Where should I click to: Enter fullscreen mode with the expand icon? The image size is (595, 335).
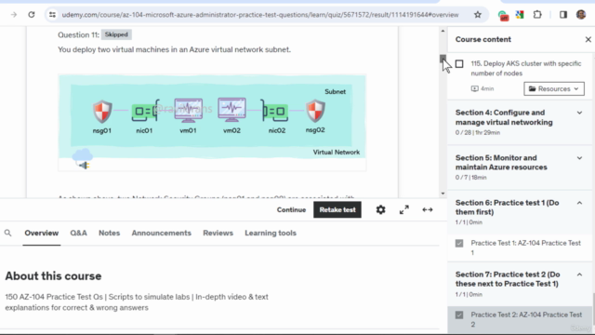(404, 209)
